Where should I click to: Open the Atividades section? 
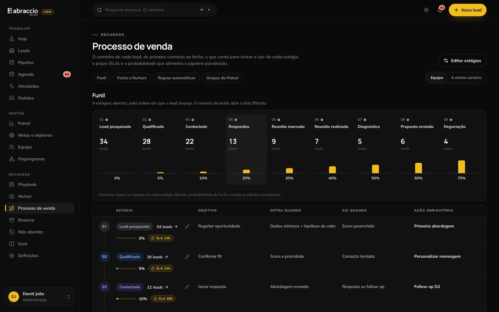40,86
